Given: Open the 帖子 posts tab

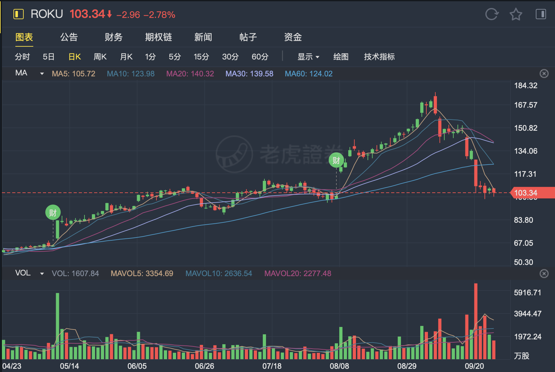Looking at the screenshot, I should tap(248, 37).
